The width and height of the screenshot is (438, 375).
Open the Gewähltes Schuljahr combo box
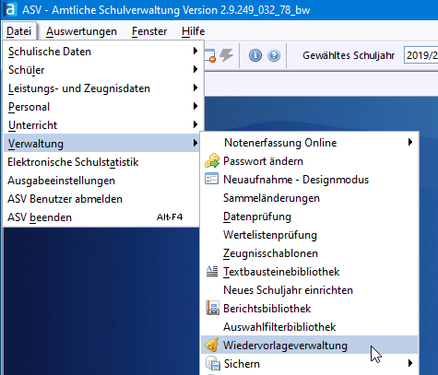[421, 55]
